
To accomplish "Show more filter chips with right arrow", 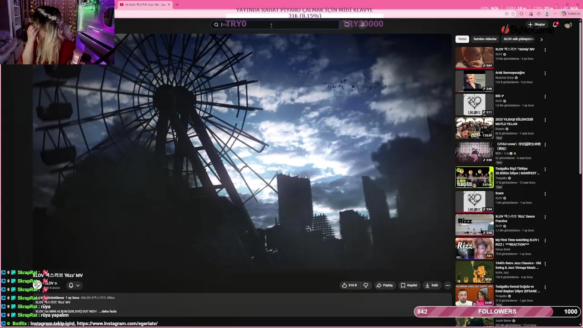I will [541, 39].
